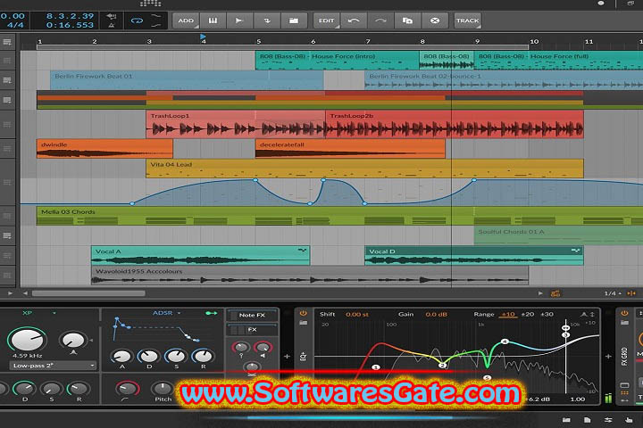Click the mixer sliders icon in the bottom bar
This screenshot has height=428, width=643.
(x=608, y=420)
